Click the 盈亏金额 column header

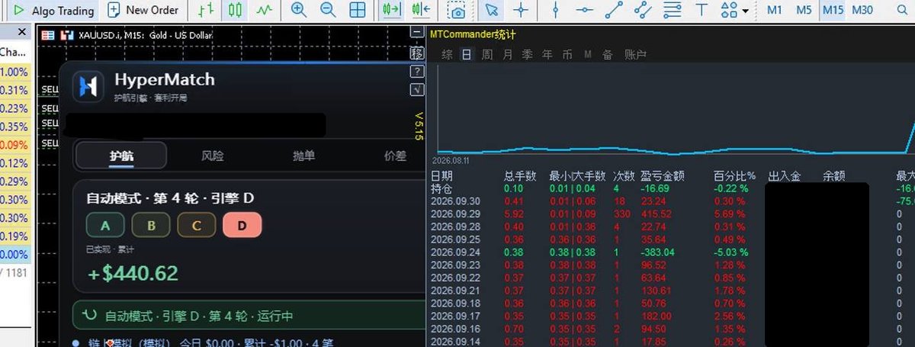tap(662, 176)
